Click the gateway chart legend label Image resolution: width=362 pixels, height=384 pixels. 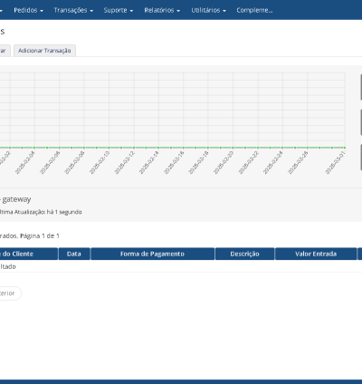coord(16,199)
